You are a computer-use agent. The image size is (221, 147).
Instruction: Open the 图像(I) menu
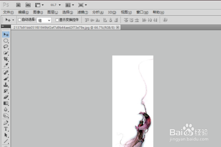38,12
